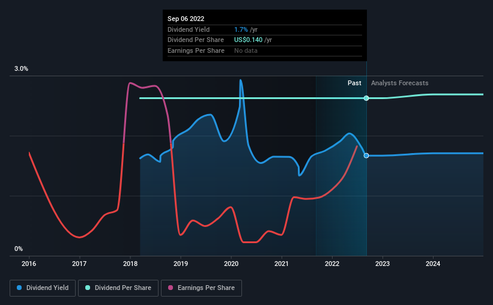
Task: Select the 2024 label on the time axis
Action: 433,264
